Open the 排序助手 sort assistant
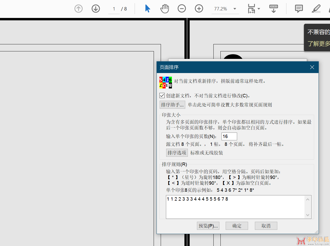Image resolution: width=330 pixels, height=246 pixels. tap(172, 105)
